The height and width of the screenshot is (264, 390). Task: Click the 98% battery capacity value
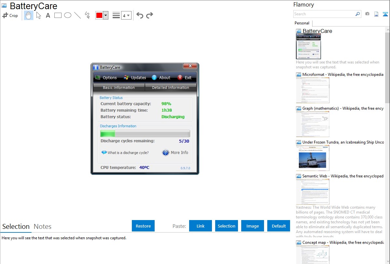166,104
